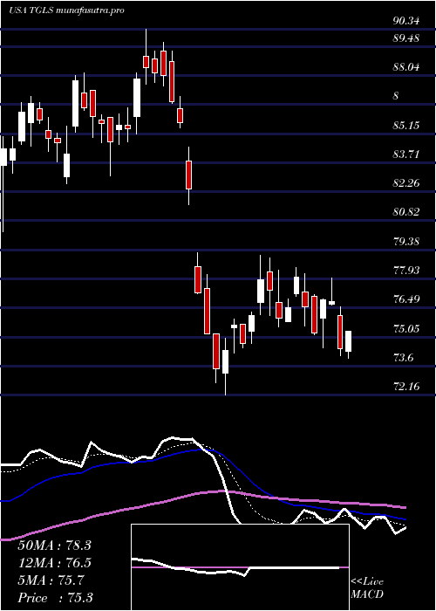Click the 'USA TGLS munafasutra.pro' title text
Viewport: 436px width, 611px height.
[66, 10]
